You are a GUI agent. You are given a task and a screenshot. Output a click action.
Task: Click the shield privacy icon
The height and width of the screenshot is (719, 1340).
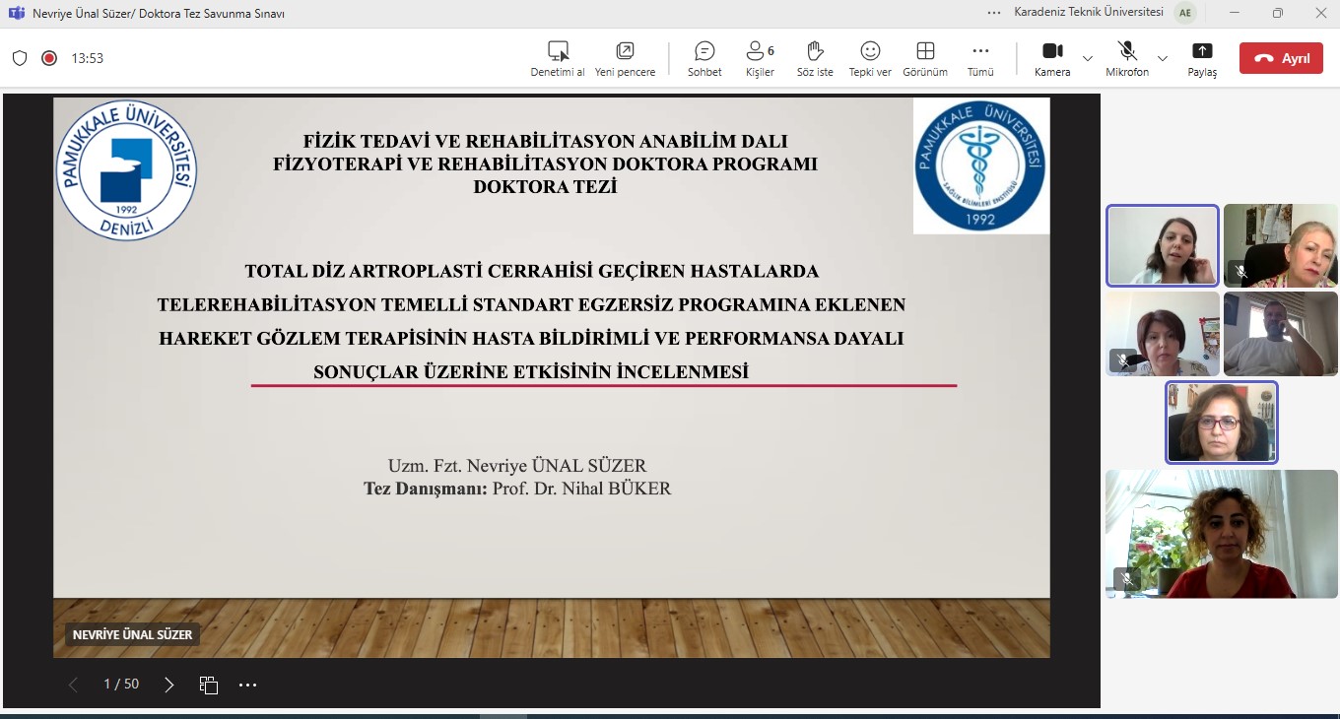(x=20, y=58)
